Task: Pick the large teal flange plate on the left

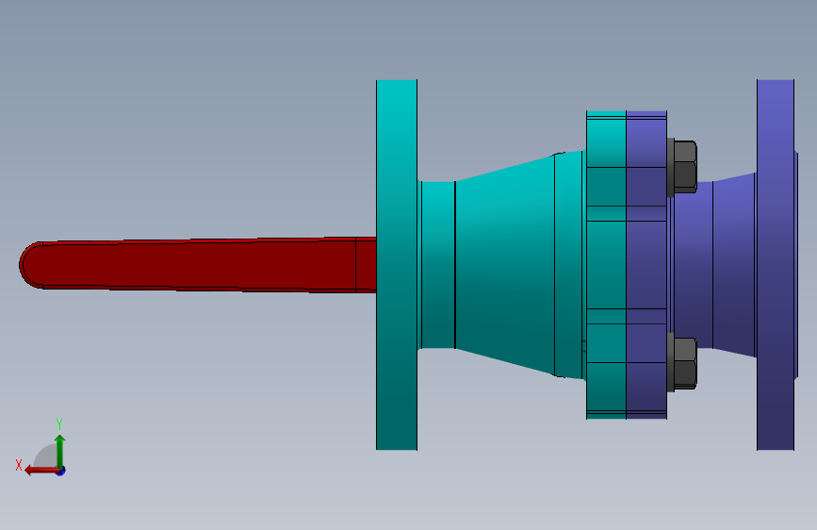Action: pyautogui.click(x=397, y=264)
